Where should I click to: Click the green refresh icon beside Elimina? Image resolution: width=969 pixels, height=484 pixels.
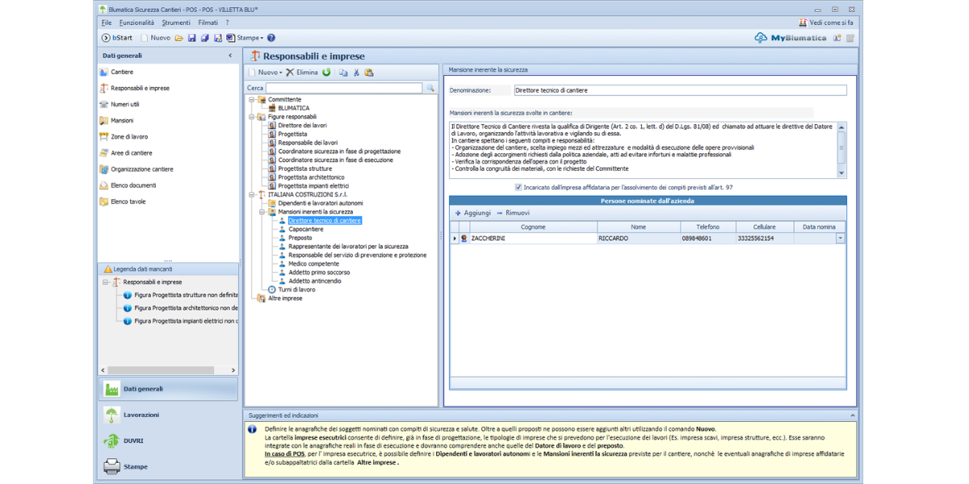pos(326,73)
